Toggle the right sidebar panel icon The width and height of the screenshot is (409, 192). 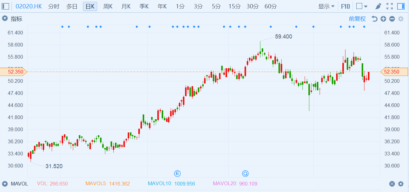[401, 6]
